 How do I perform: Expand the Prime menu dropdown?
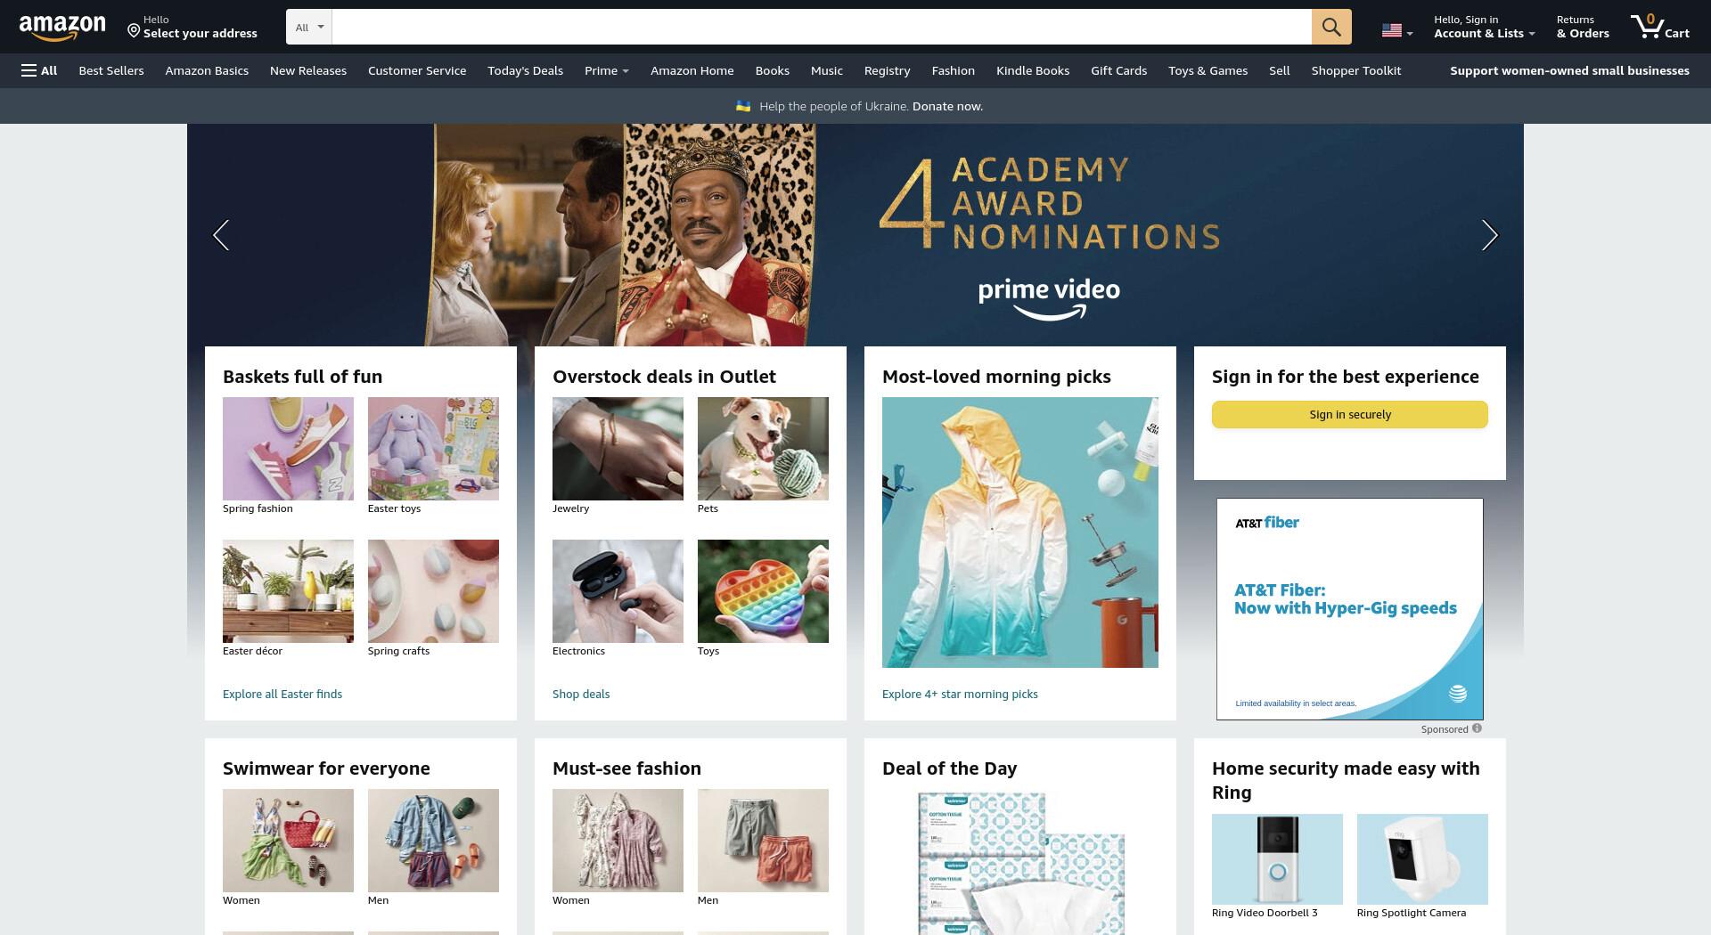tap(607, 70)
